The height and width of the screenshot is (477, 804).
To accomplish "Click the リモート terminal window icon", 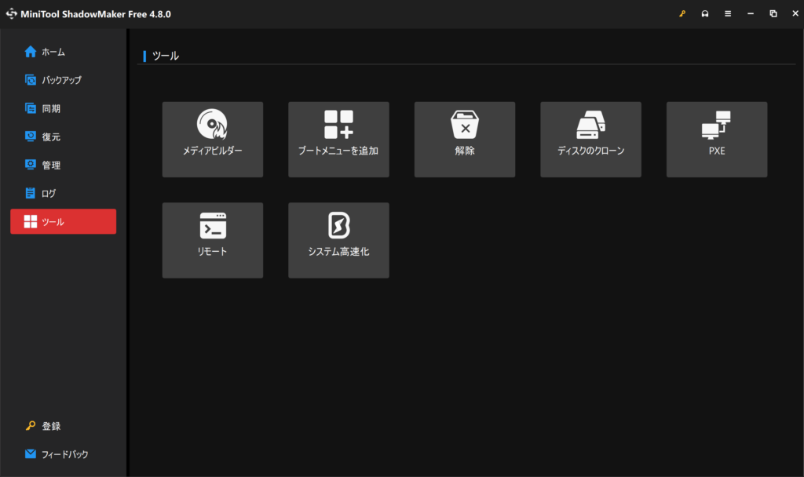I will (212, 226).
